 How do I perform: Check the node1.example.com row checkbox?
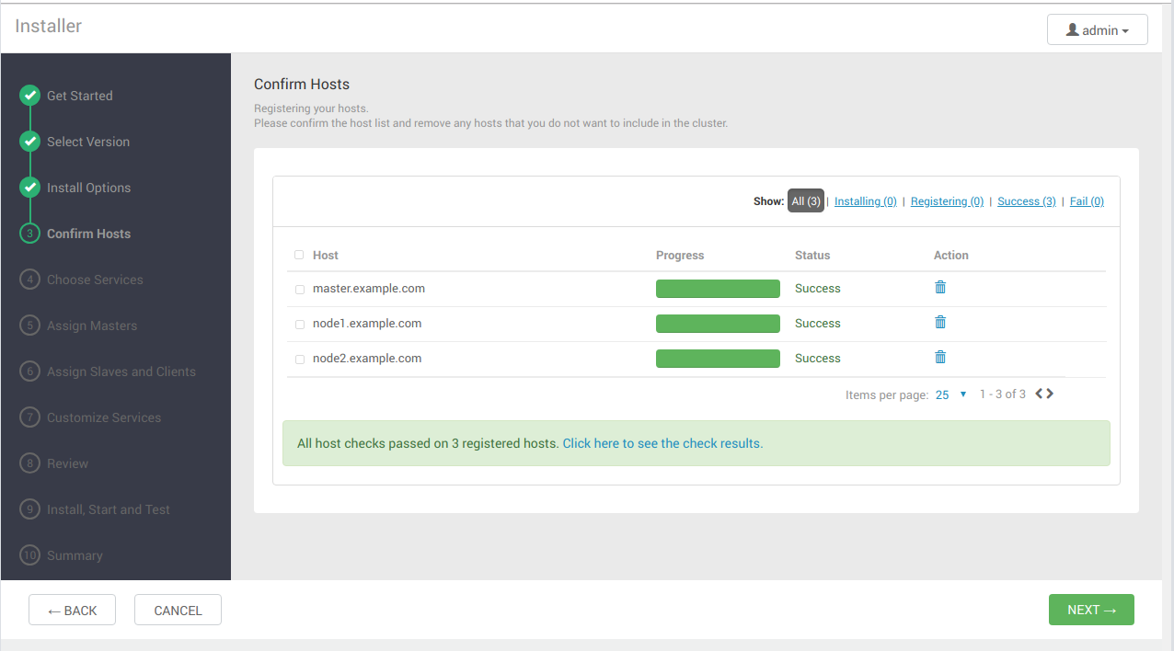pyautogui.click(x=299, y=324)
